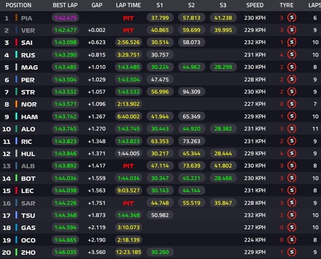
Task: Click the soft tyre icon for ZHO
Action: pos(292,252)
